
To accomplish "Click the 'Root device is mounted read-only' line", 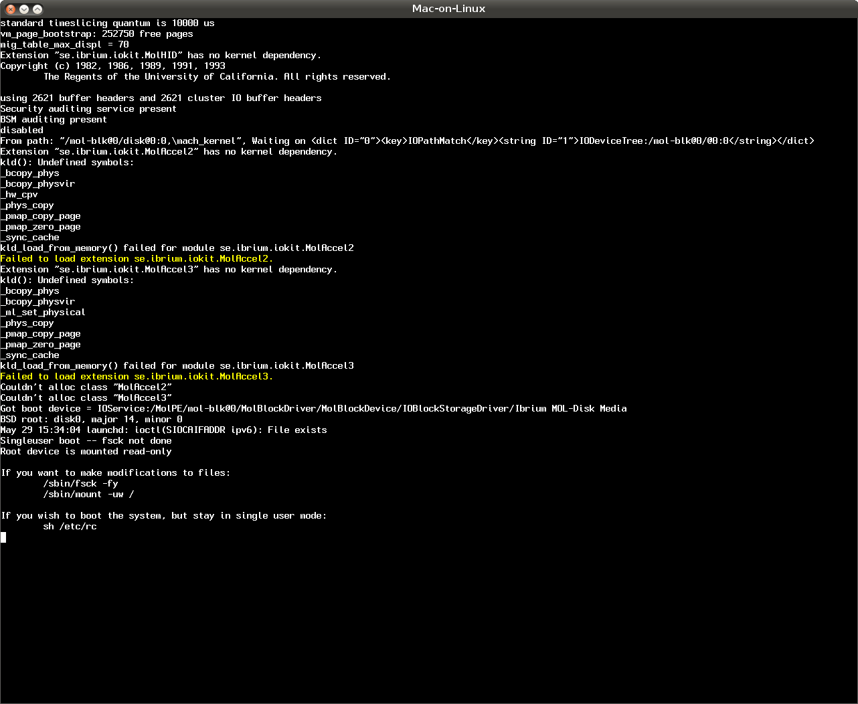I will pyautogui.click(x=86, y=452).
